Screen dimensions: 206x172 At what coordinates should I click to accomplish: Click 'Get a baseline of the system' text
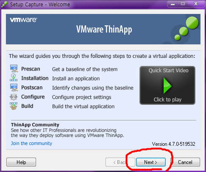tap(85, 69)
